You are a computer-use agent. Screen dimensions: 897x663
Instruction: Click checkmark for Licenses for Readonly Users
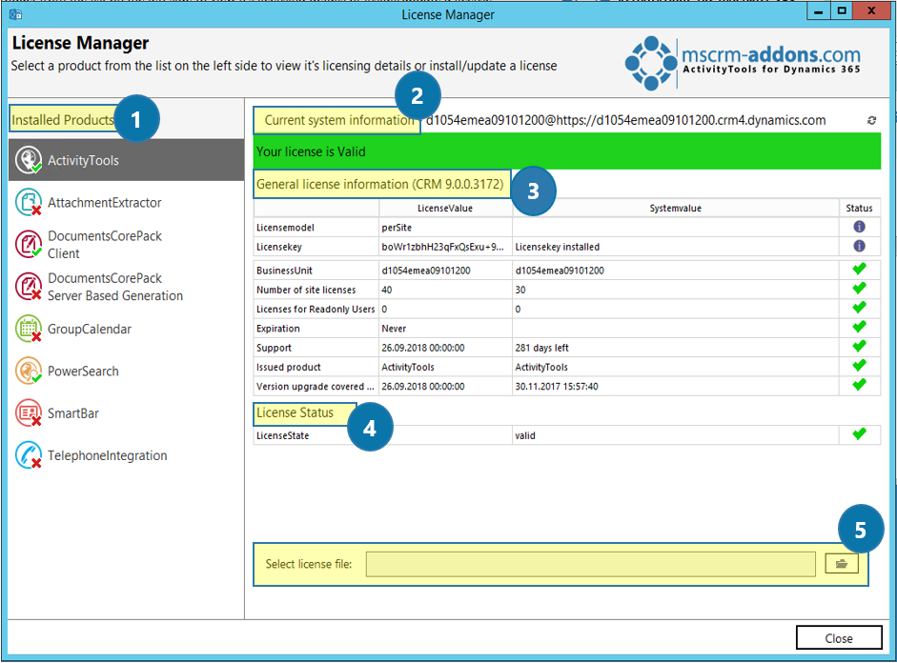(859, 308)
